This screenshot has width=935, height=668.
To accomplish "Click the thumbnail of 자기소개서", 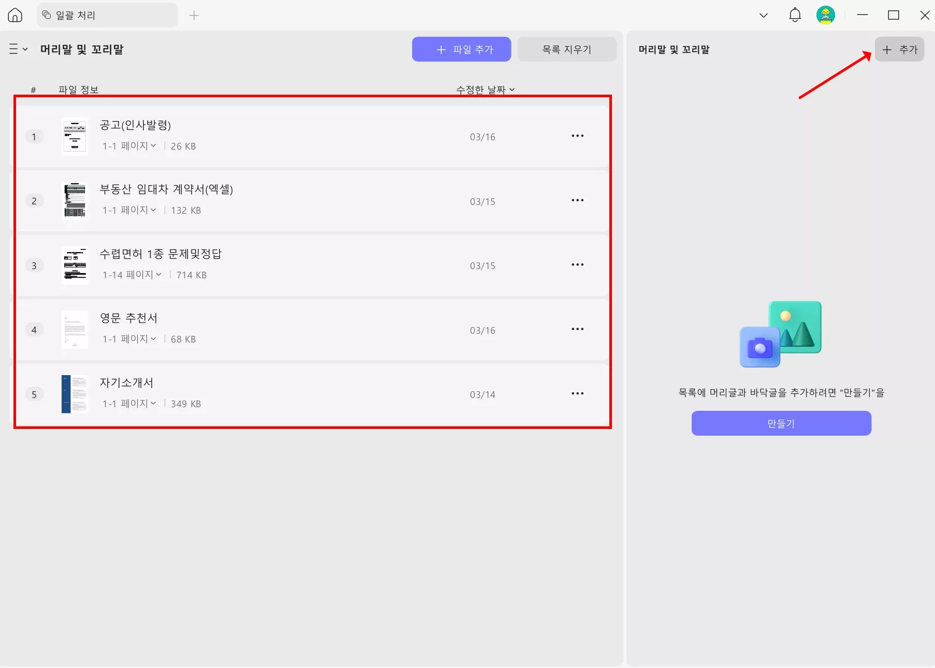I will [75, 394].
